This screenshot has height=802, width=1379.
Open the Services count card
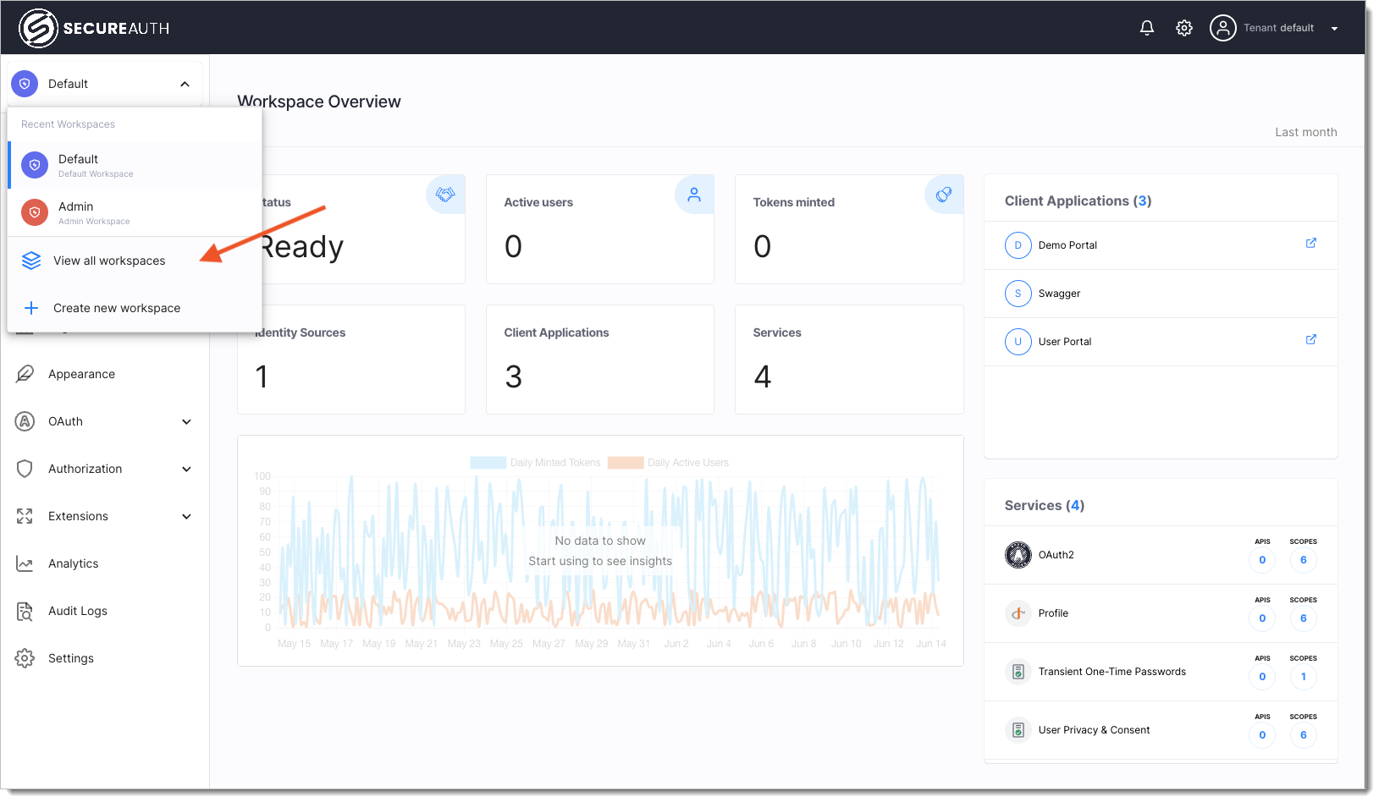pos(849,360)
